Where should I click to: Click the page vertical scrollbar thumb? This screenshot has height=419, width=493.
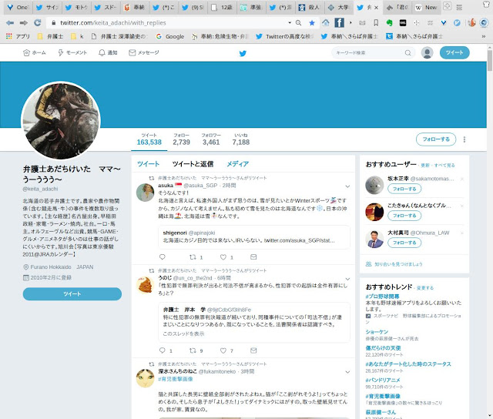tap(490, 60)
